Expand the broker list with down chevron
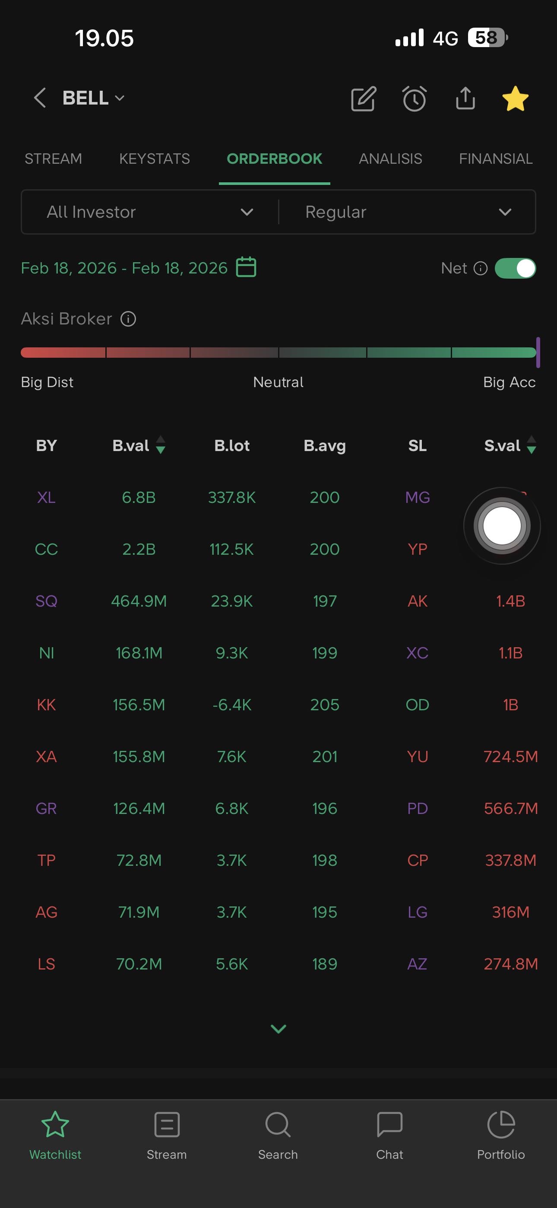The width and height of the screenshot is (557, 1208). click(x=278, y=1028)
